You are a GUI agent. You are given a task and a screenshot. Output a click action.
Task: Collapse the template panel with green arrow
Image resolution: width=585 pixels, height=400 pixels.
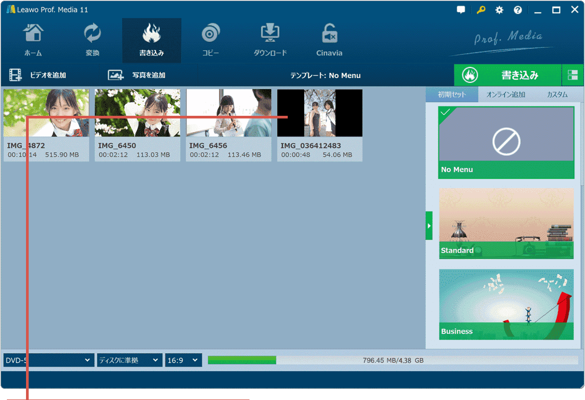pos(429,226)
